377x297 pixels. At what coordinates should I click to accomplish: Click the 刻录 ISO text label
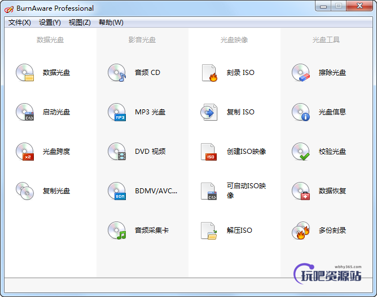(x=240, y=73)
